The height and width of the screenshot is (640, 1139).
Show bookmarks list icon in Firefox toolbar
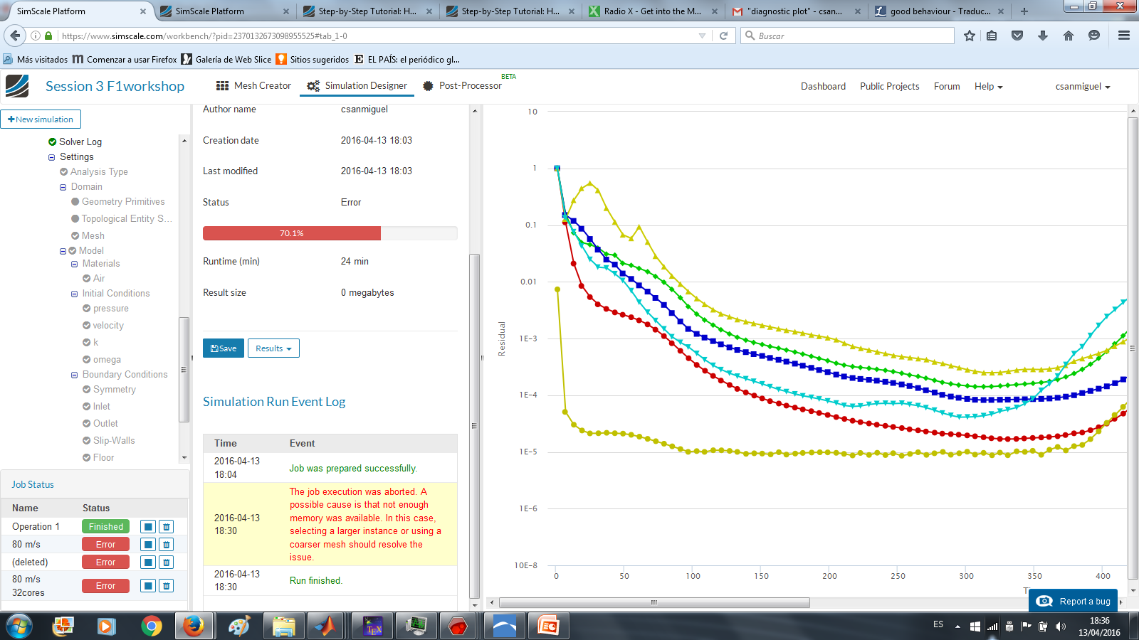click(992, 36)
